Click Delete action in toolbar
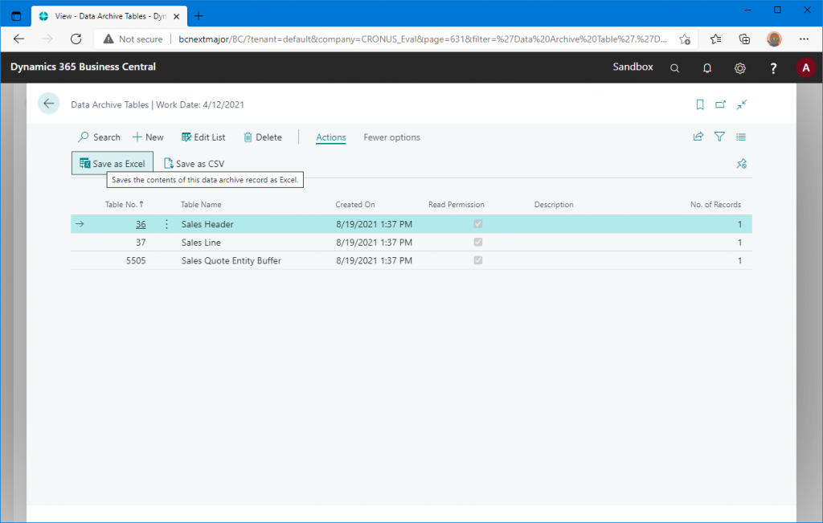The height and width of the screenshot is (523, 823). [263, 137]
